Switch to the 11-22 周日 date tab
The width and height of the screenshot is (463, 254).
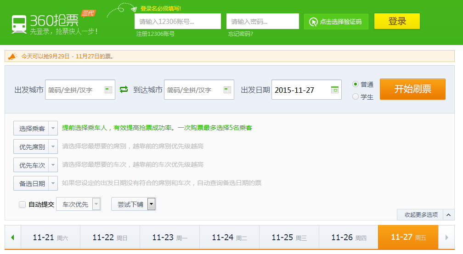(x=110, y=237)
